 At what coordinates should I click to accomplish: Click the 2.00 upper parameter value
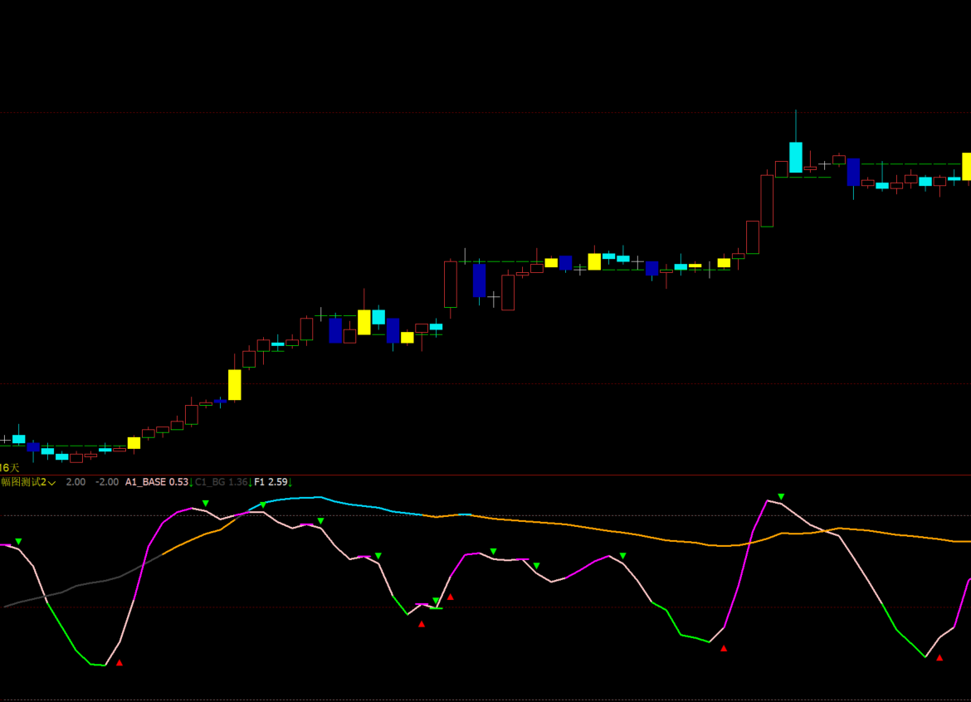76,482
